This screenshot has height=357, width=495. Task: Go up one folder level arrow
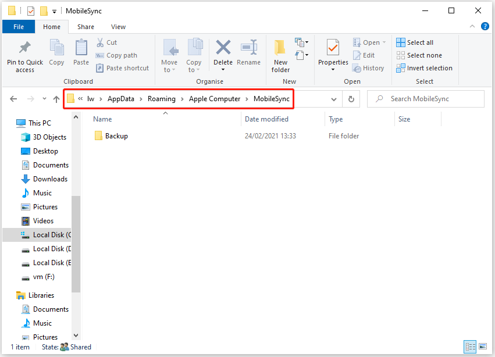tap(56, 99)
